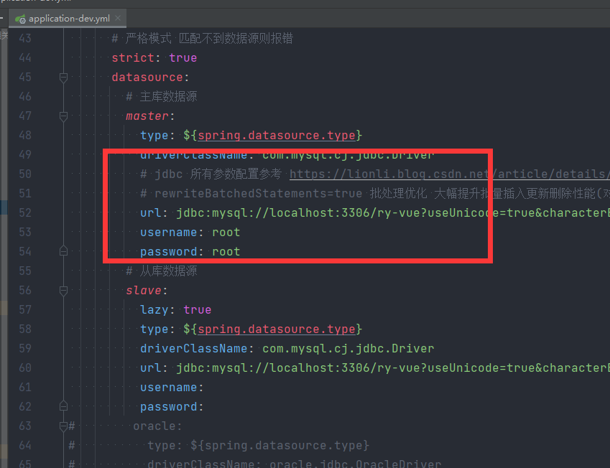Click the '从库数据源' comment on line 55
Viewport: 610px width, 468px height.
(x=162, y=271)
